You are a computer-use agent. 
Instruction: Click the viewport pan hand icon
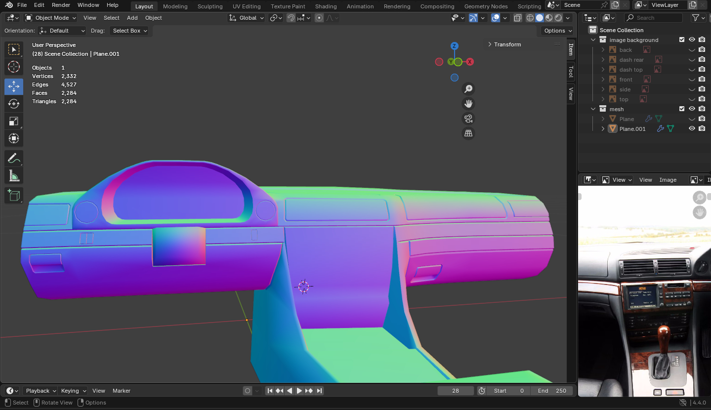point(468,104)
